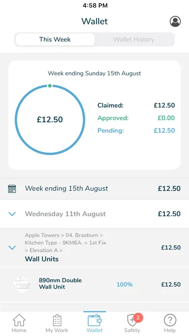Select the Wallet icon in bottom navigation

[x=94, y=321]
